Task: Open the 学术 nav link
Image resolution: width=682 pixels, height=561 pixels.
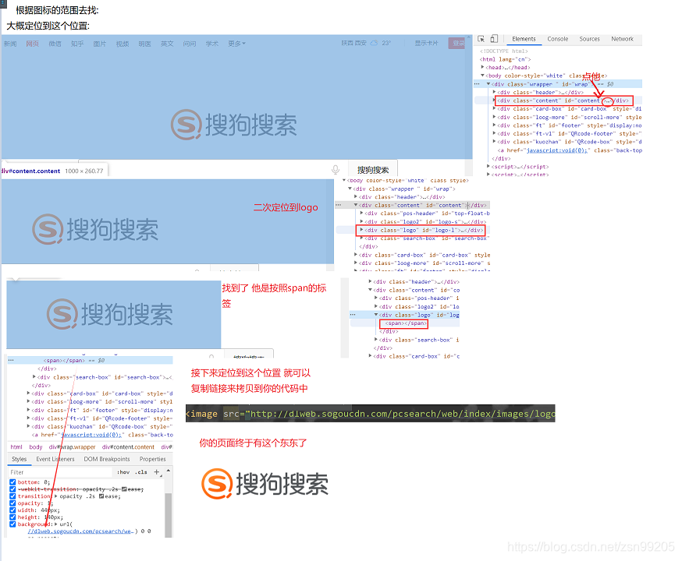Action: coord(211,44)
